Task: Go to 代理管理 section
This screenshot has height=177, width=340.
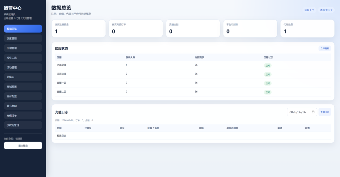Action: tap(23, 48)
